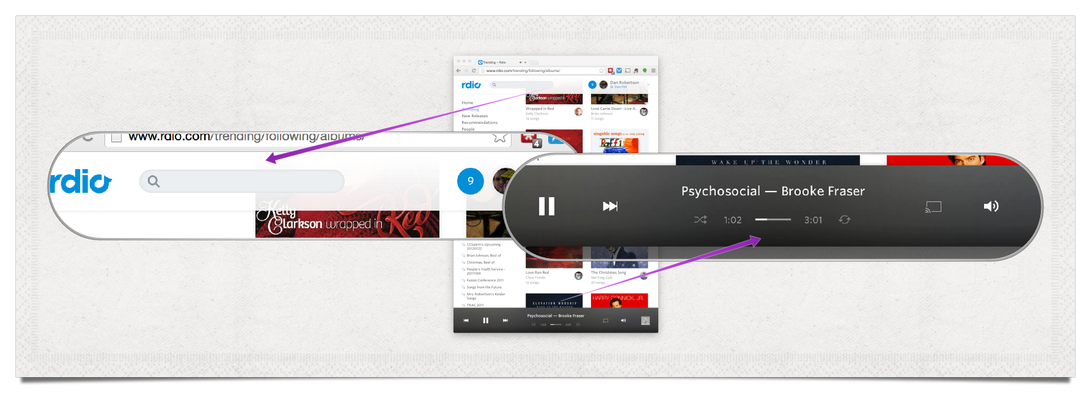Click the now-playing album art in small player bar
This screenshot has height=393, width=1091.
pyautogui.click(x=645, y=321)
